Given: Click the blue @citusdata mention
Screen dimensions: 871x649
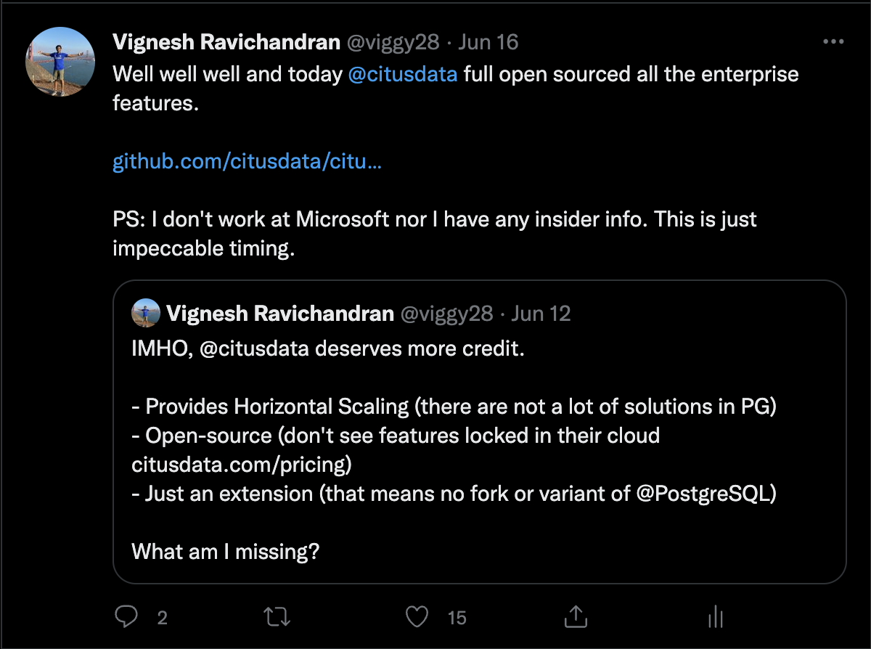Looking at the screenshot, I should 403,74.
